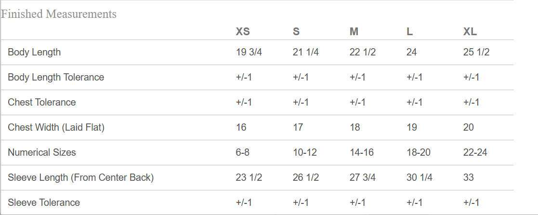This screenshot has height=215, width=538.
Task: Click numerical sizes value 22-24
Action: click(475, 152)
